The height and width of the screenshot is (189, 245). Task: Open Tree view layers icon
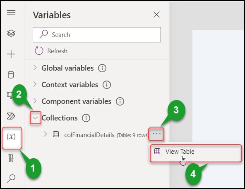11,33
